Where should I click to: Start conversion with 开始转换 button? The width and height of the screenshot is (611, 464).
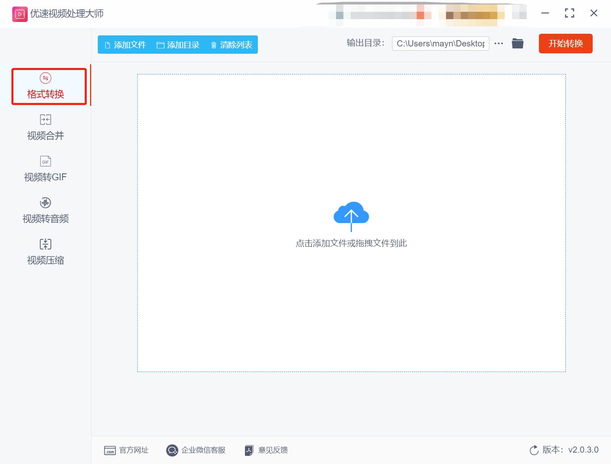[565, 44]
